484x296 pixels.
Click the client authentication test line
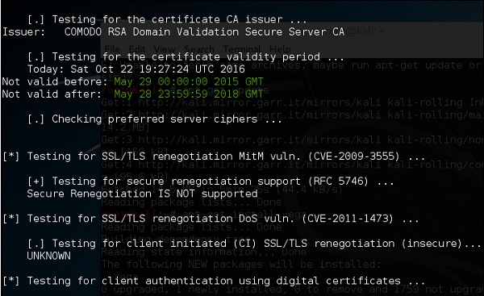tap(214, 281)
